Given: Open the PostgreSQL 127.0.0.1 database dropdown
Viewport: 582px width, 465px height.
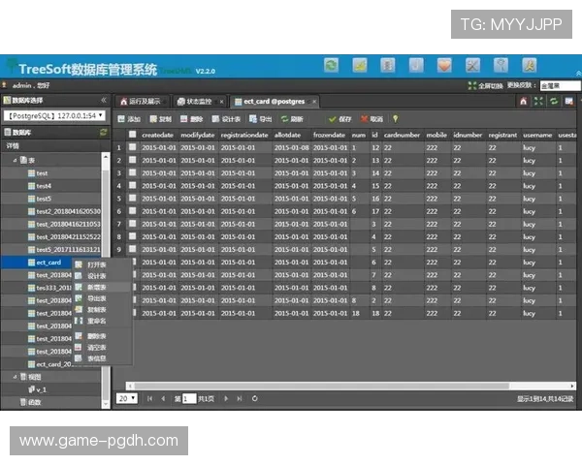Looking at the screenshot, I should tap(54, 115).
